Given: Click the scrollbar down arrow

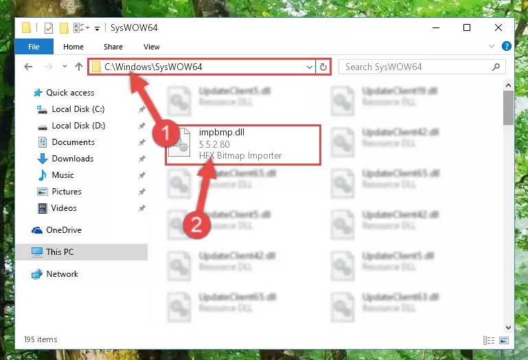Looking at the screenshot, I should [x=509, y=327].
